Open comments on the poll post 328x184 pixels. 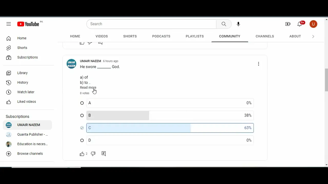click(104, 154)
